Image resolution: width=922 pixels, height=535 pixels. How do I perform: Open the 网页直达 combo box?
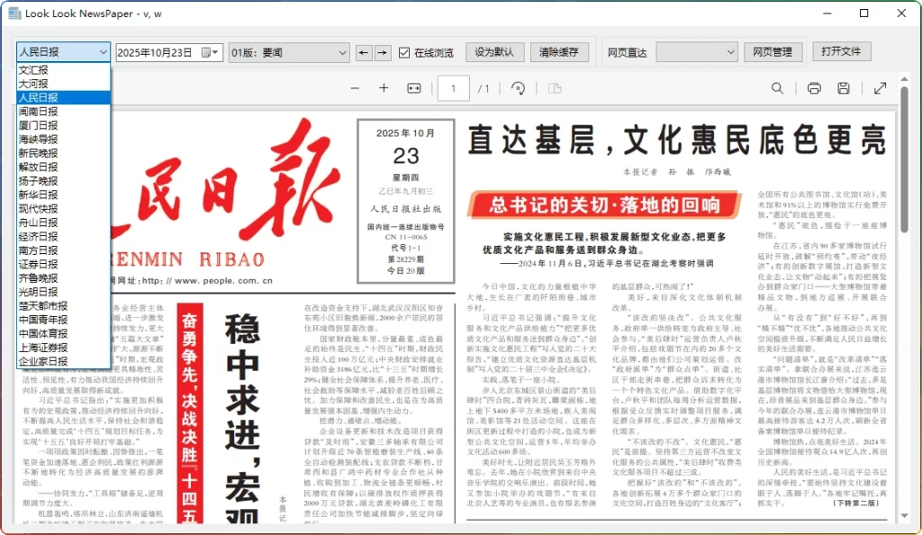click(697, 52)
